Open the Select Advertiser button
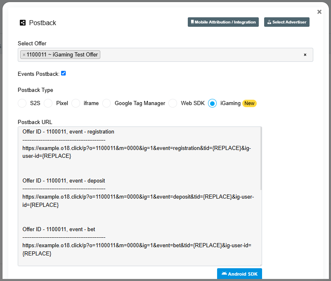Viewport: 331px width, 281px height. [x=286, y=22]
